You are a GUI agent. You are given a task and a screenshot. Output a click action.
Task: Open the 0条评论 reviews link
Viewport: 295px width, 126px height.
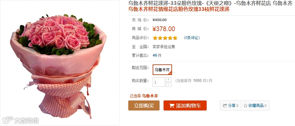click(192, 38)
